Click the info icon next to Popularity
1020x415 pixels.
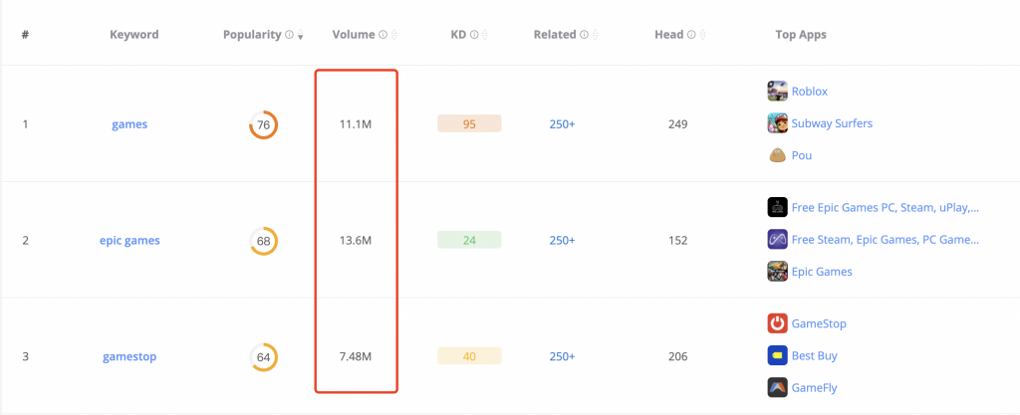(289, 35)
